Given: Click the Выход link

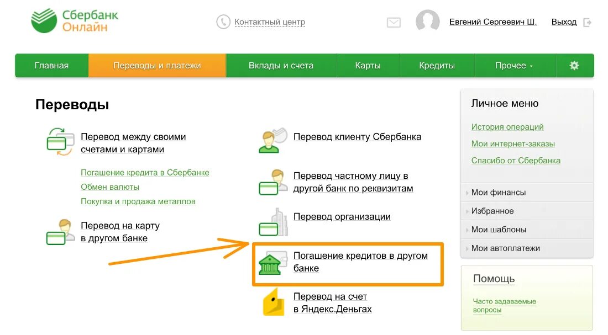Looking at the screenshot, I should (x=564, y=22).
